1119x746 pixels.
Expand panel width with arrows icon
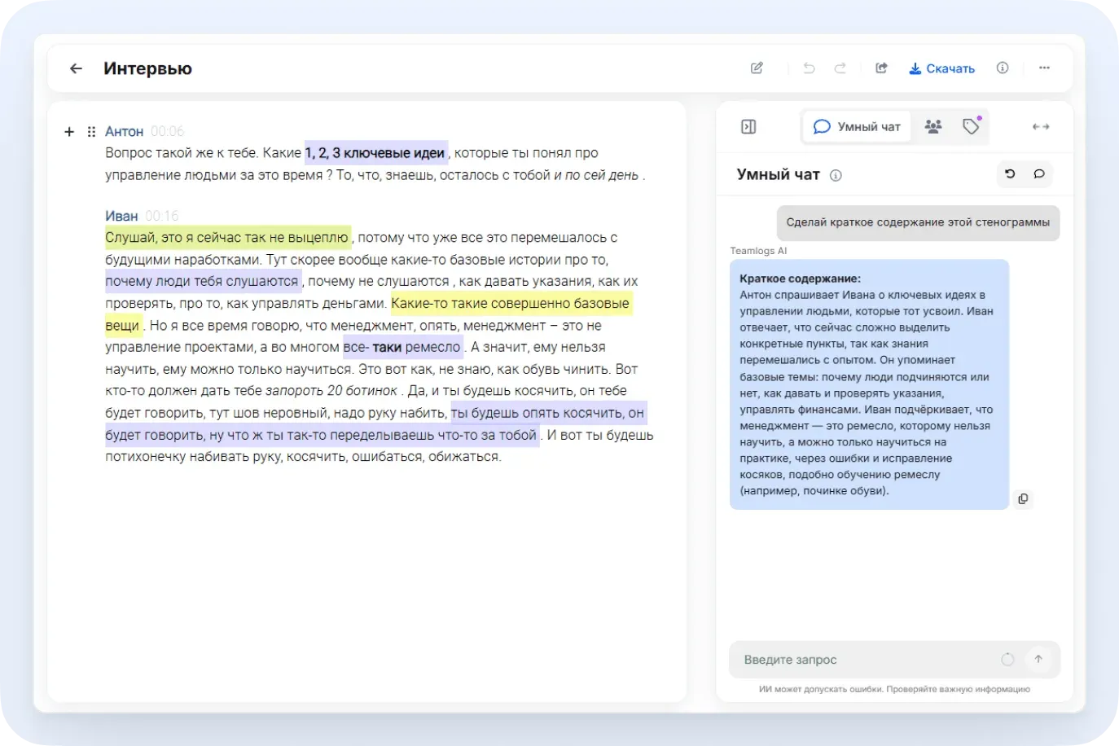[x=1041, y=126]
